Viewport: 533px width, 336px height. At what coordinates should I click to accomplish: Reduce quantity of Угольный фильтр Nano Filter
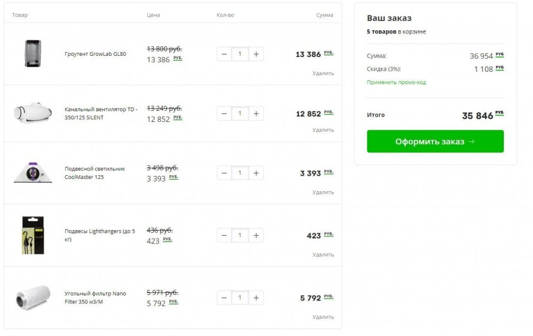click(224, 298)
